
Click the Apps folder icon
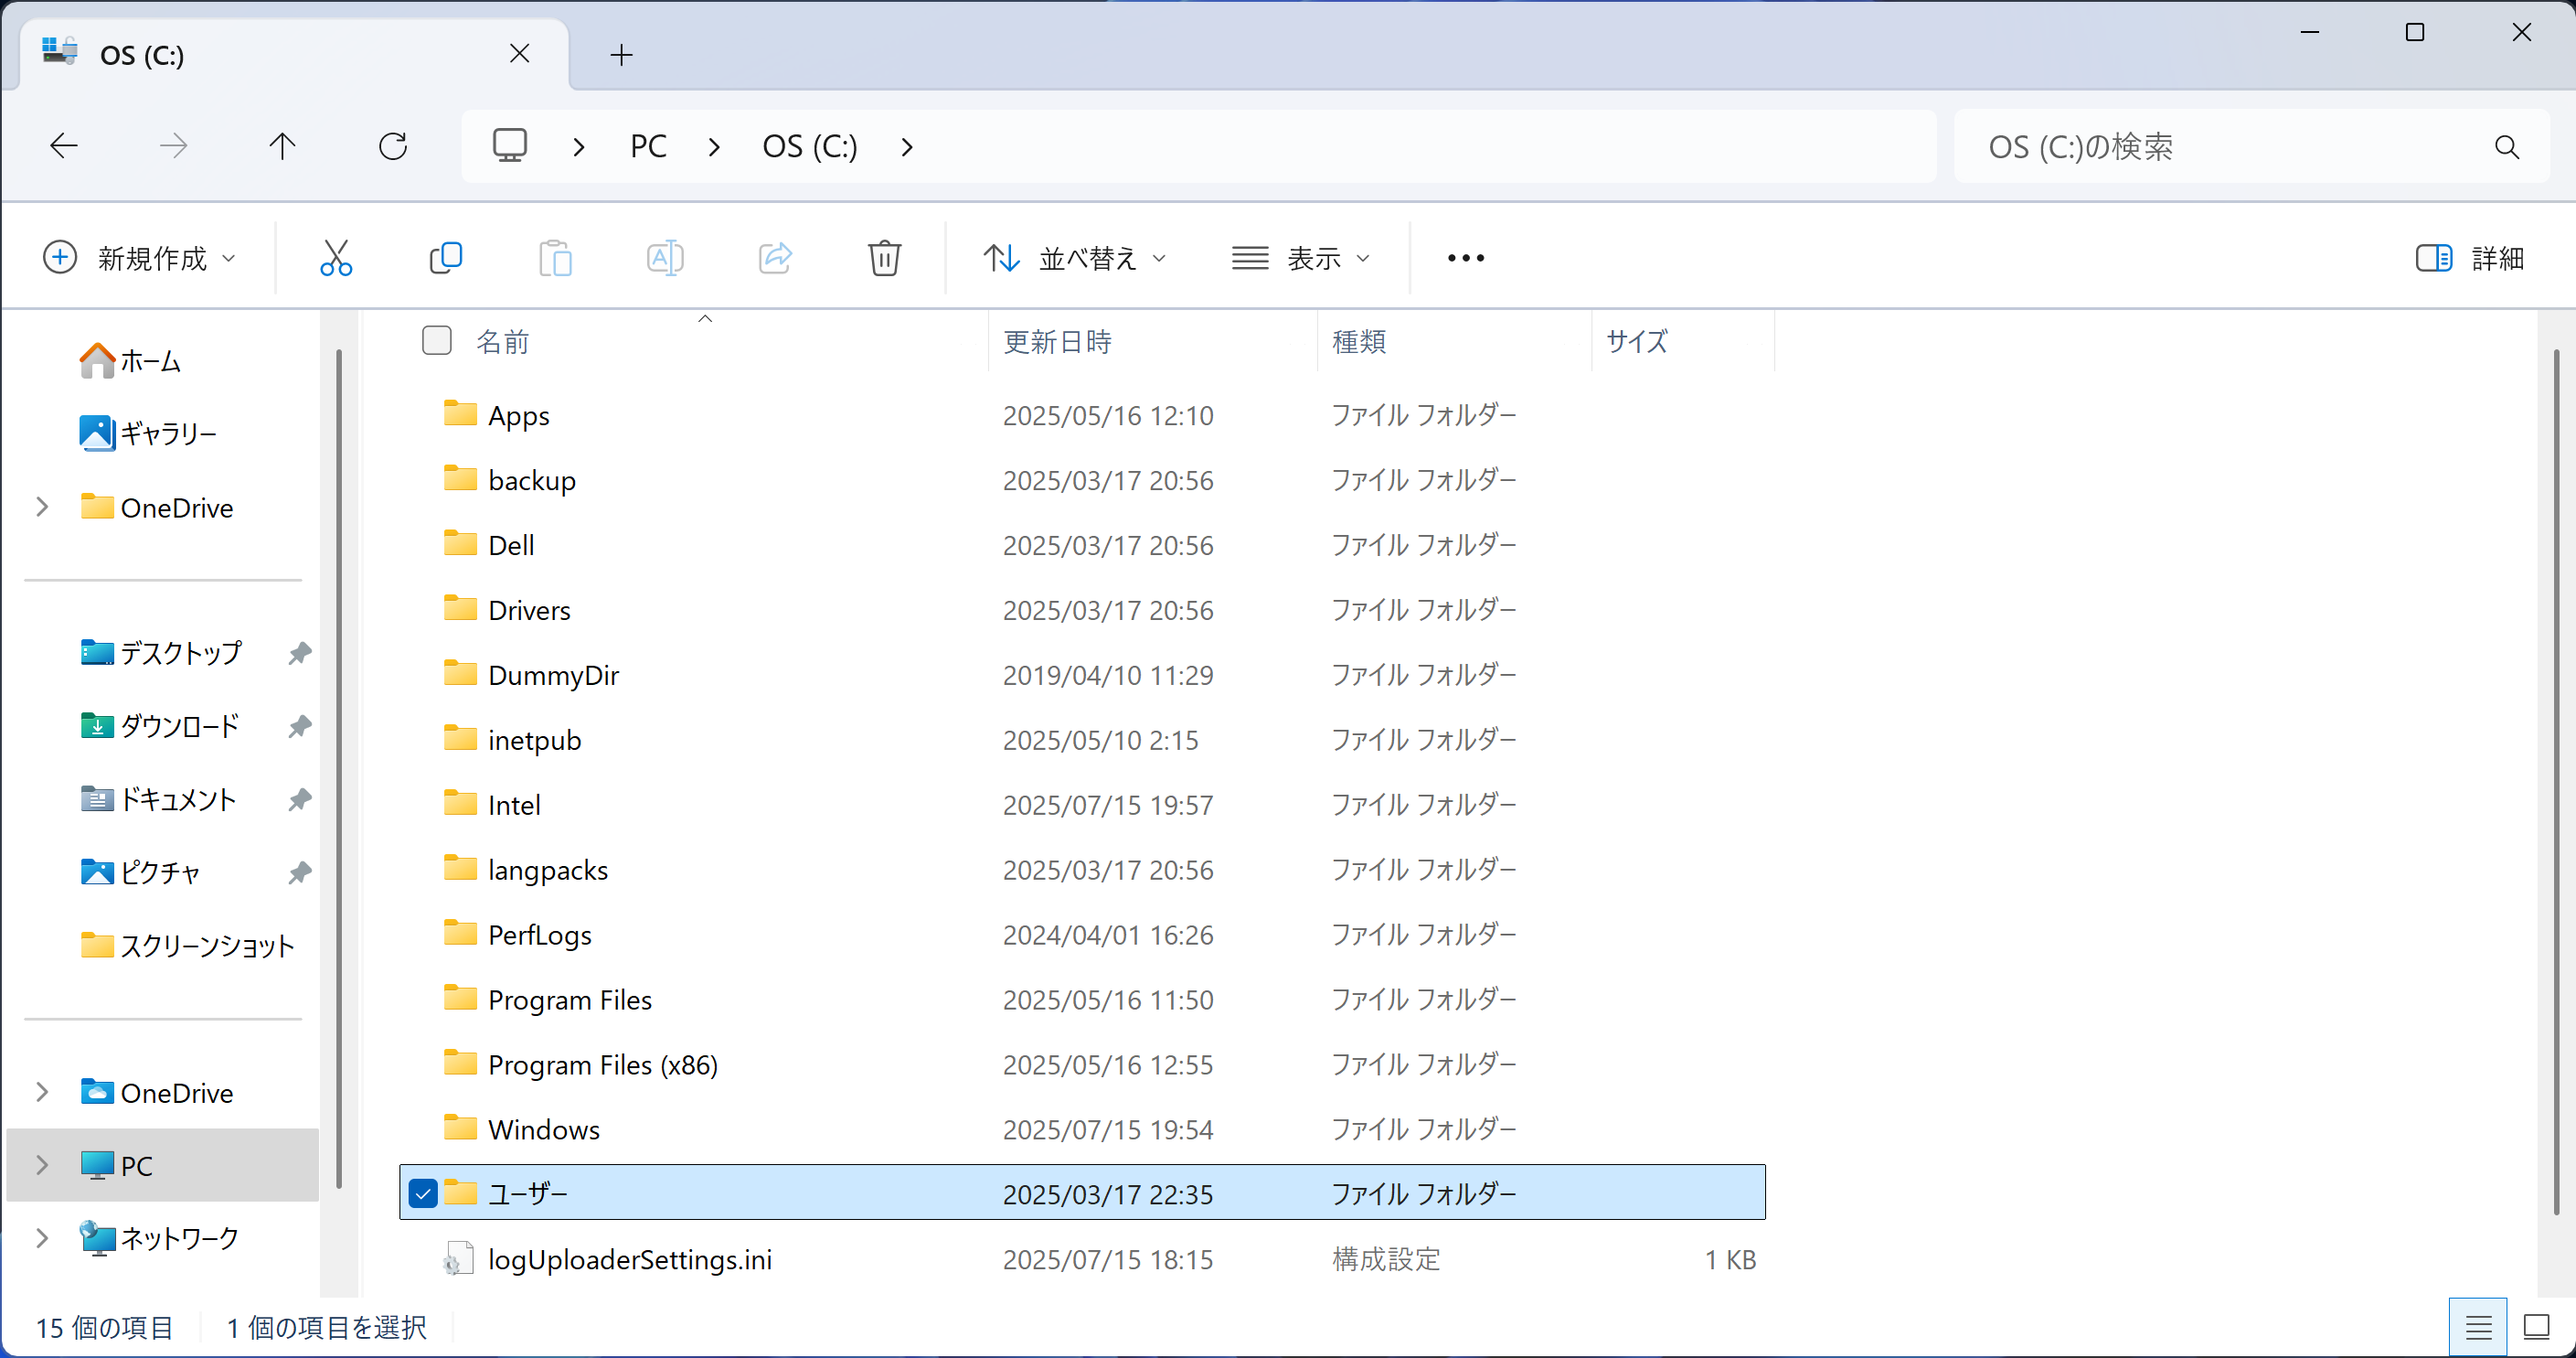[460, 413]
